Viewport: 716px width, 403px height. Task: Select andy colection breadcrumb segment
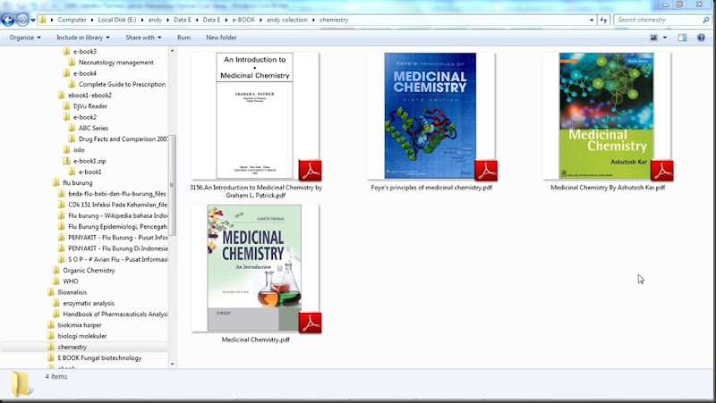(x=286, y=20)
